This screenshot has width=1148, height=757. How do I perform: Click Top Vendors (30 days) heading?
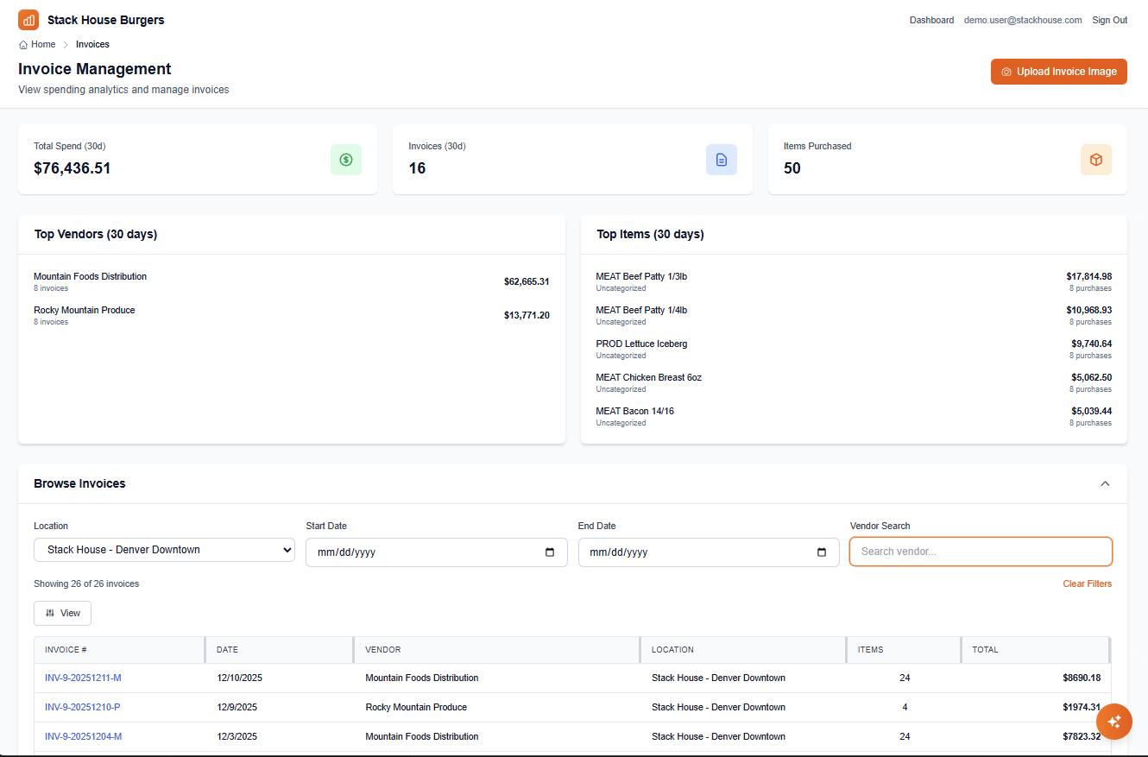(96, 235)
